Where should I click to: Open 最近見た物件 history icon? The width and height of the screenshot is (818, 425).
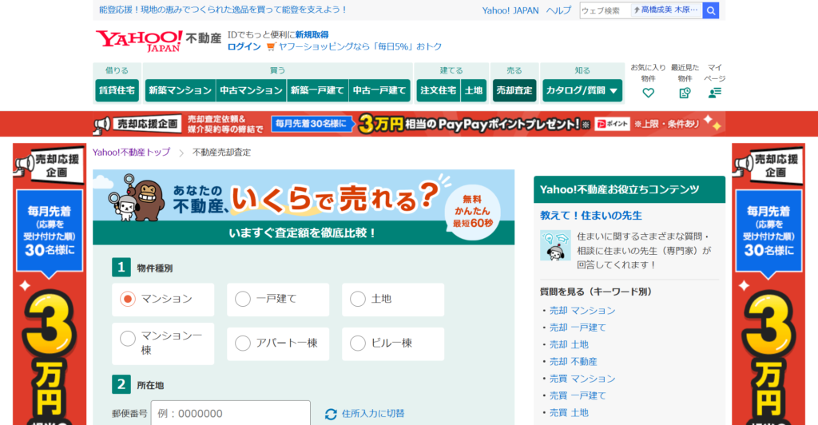pos(685,93)
